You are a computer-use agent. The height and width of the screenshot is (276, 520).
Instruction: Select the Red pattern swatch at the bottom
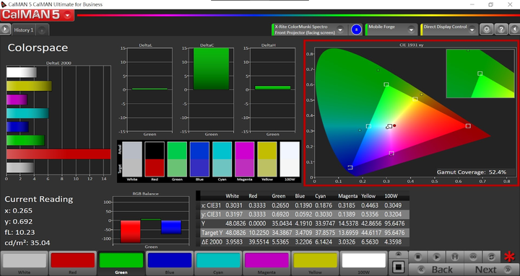pos(73,263)
